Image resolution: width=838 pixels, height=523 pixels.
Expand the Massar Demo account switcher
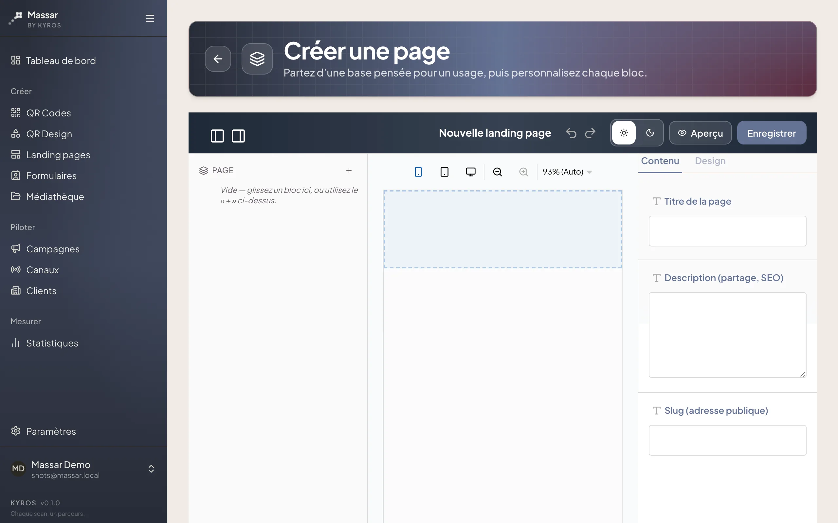tap(151, 469)
